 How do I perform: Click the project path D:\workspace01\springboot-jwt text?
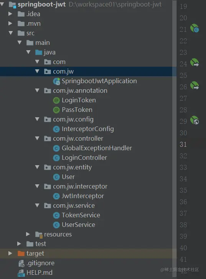[x=115, y=4]
